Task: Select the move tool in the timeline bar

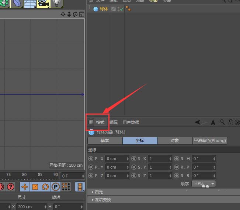Action: pos(25,187)
